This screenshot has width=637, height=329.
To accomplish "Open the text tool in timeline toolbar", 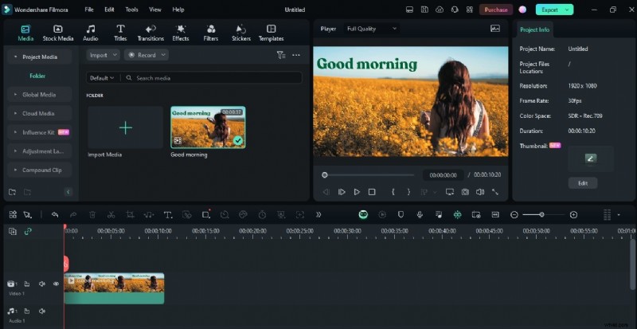I will (x=168, y=214).
